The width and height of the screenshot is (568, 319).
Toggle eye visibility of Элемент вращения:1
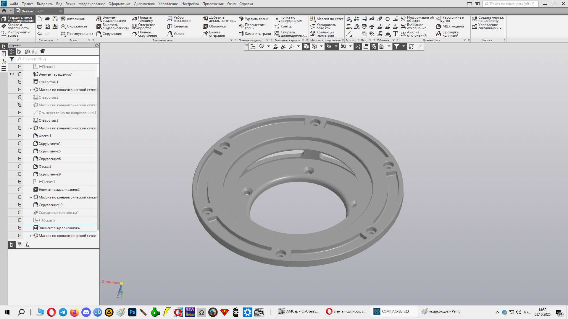pos(12,74)
